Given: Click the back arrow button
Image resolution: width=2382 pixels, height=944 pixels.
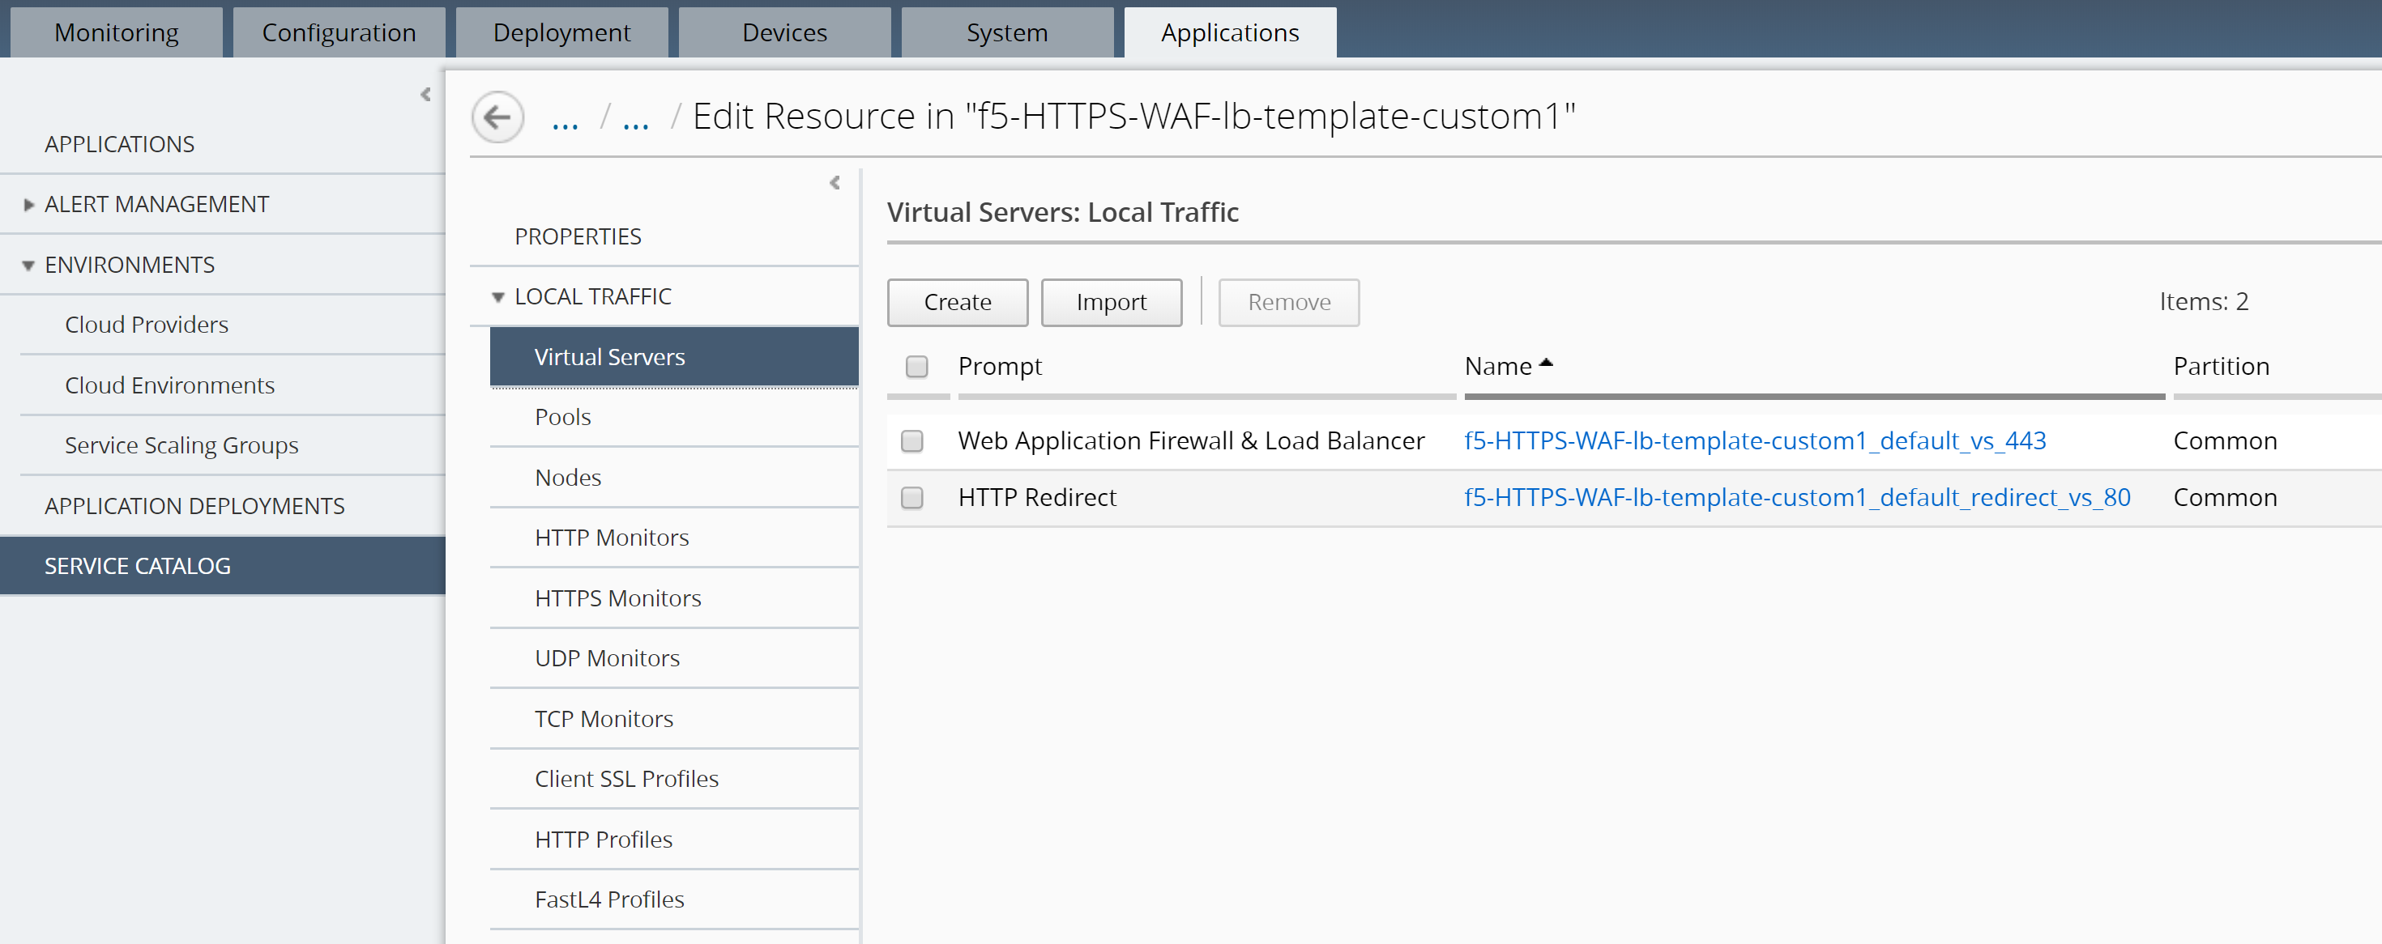Looking at the screenshot, I should pyautogui.click(x=497, y=117).
